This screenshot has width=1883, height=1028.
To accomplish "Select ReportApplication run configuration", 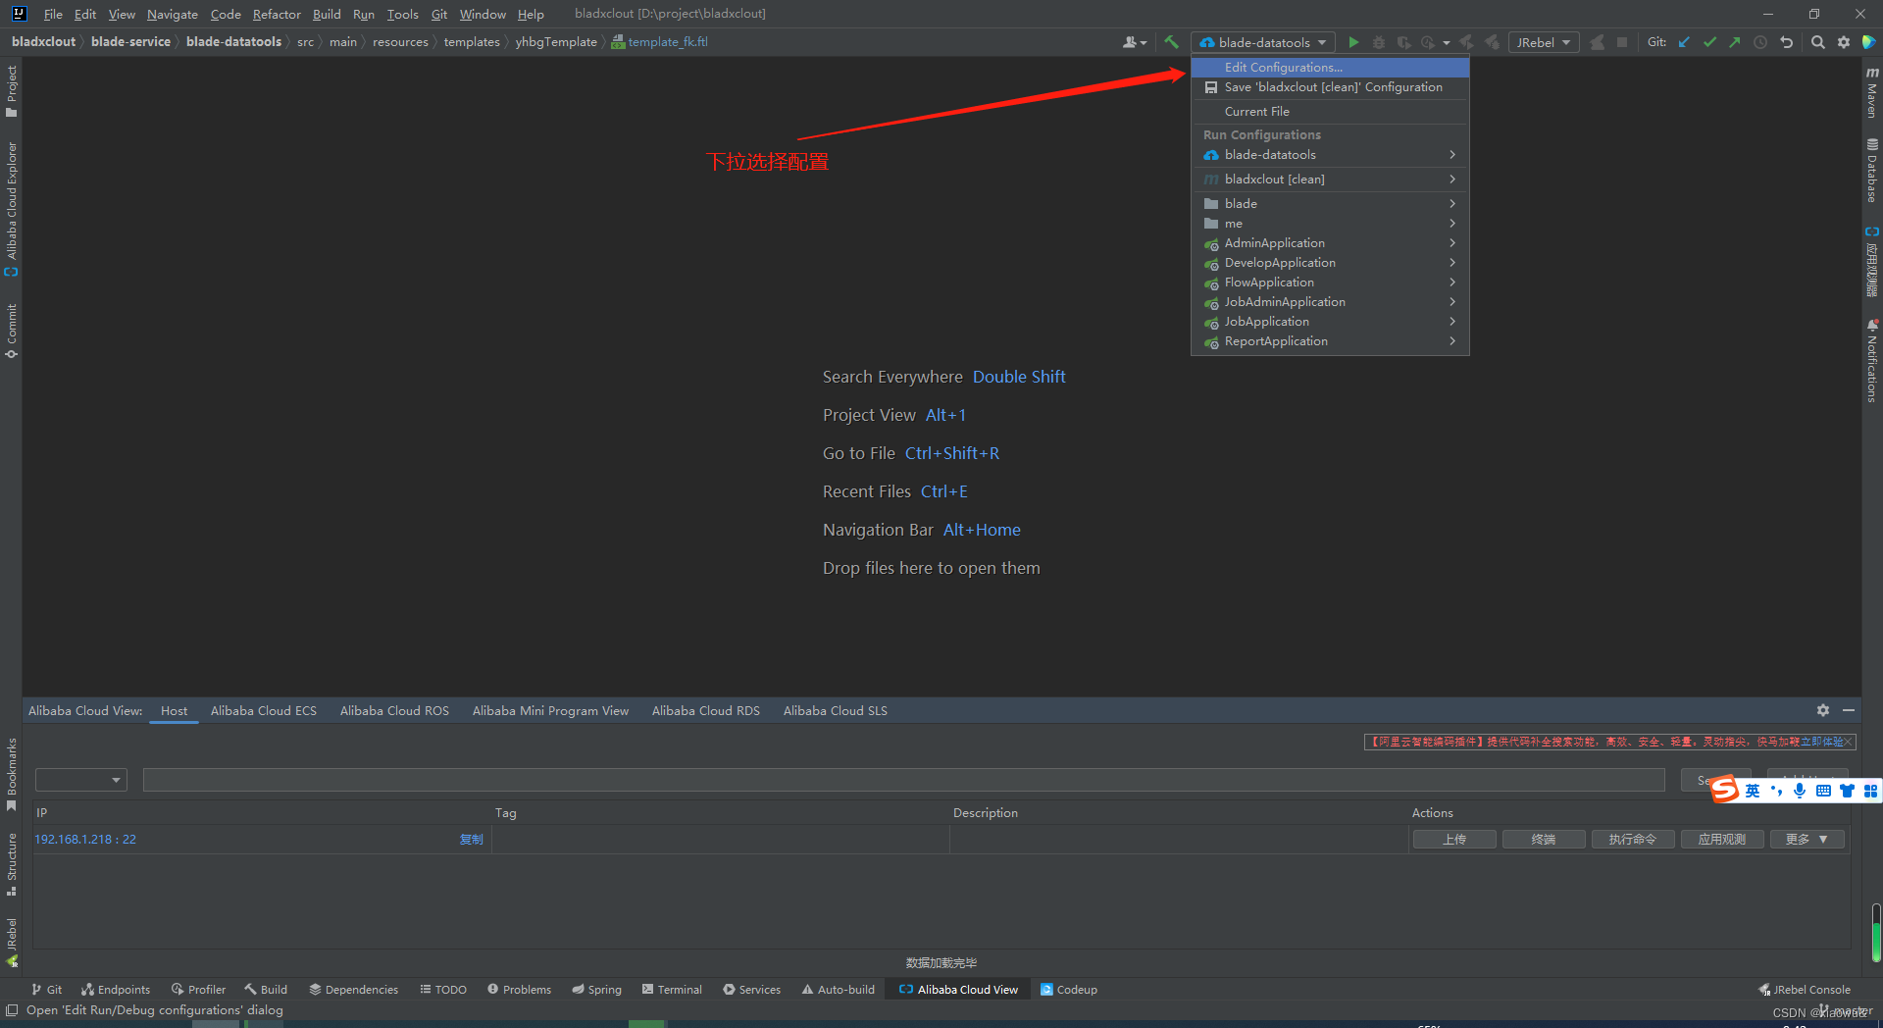I will coord(1330,341).
